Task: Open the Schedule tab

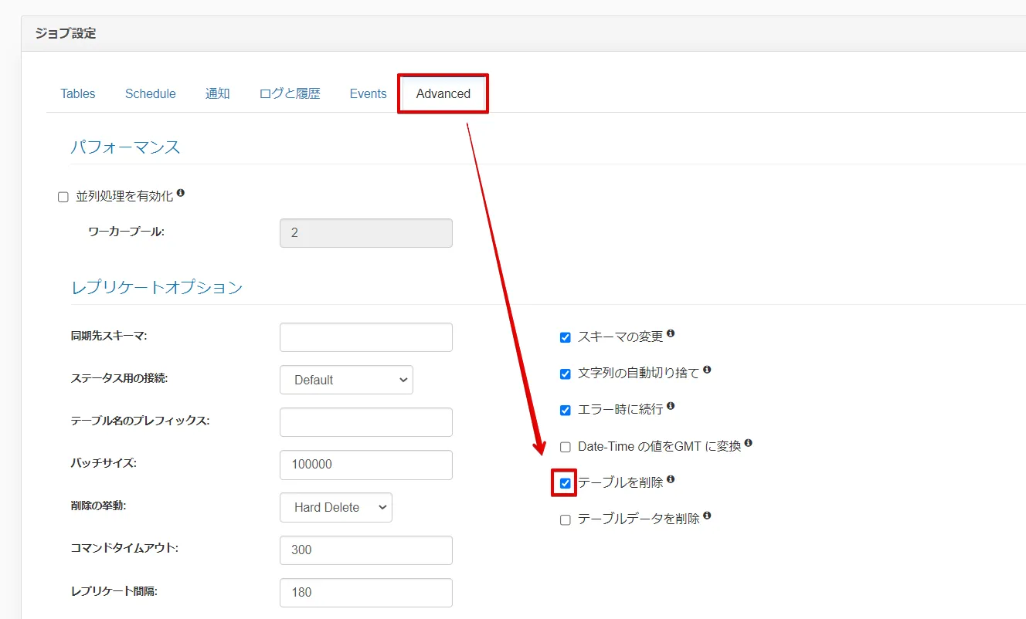Action: pos(151,93)
